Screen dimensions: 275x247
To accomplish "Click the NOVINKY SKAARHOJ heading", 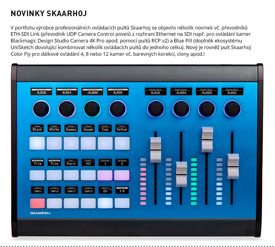I will pos(49,14).
